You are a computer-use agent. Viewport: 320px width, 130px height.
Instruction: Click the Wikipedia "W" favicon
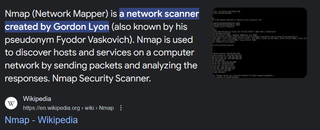click(11, 103)
